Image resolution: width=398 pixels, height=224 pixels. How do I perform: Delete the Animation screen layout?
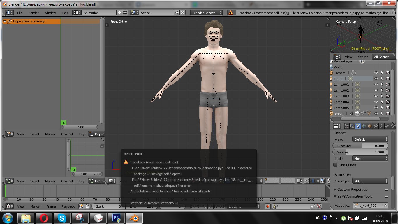(125, 13)
